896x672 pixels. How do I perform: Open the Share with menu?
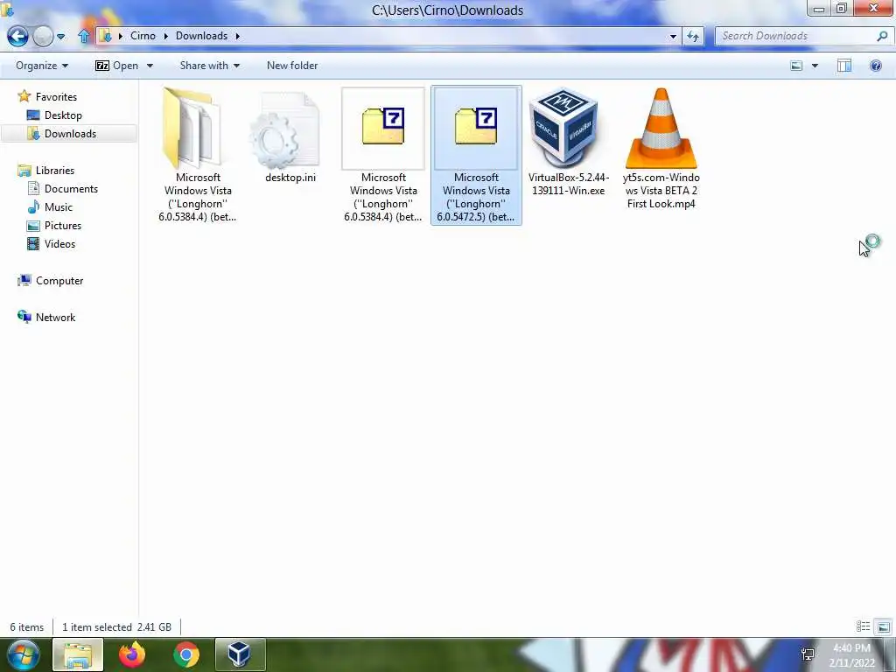(x=210, y=66)
